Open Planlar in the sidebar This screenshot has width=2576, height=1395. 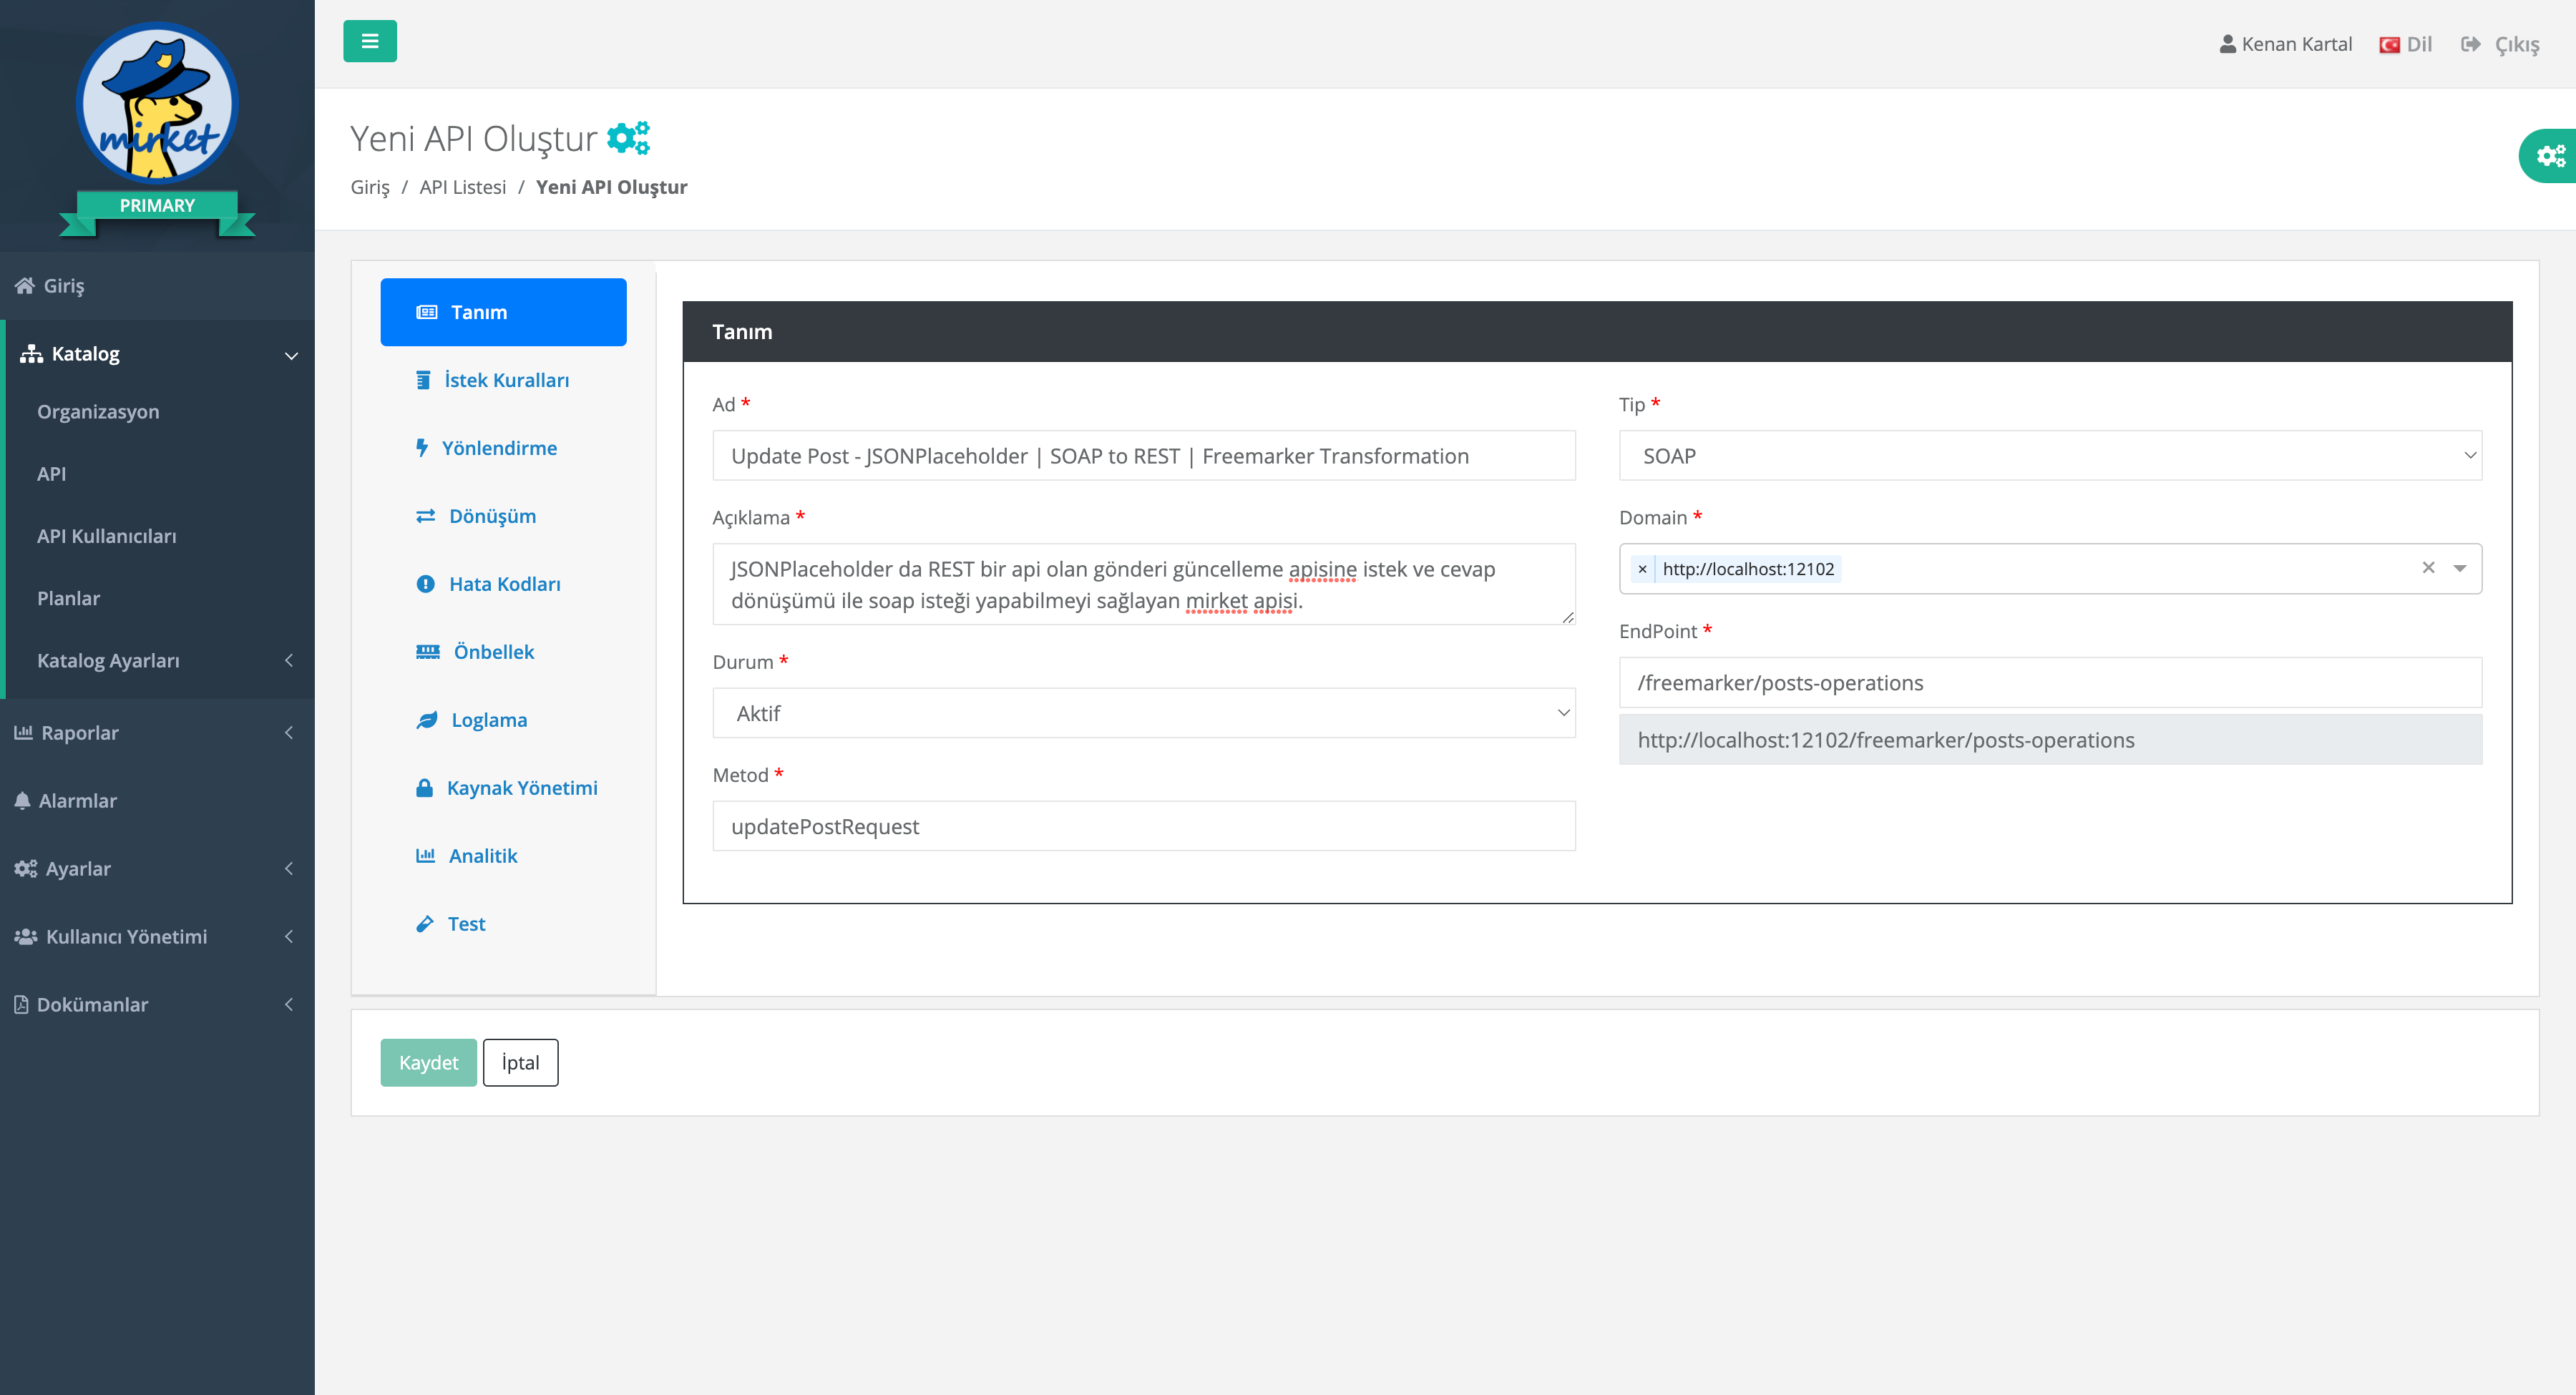pos(69,598)
